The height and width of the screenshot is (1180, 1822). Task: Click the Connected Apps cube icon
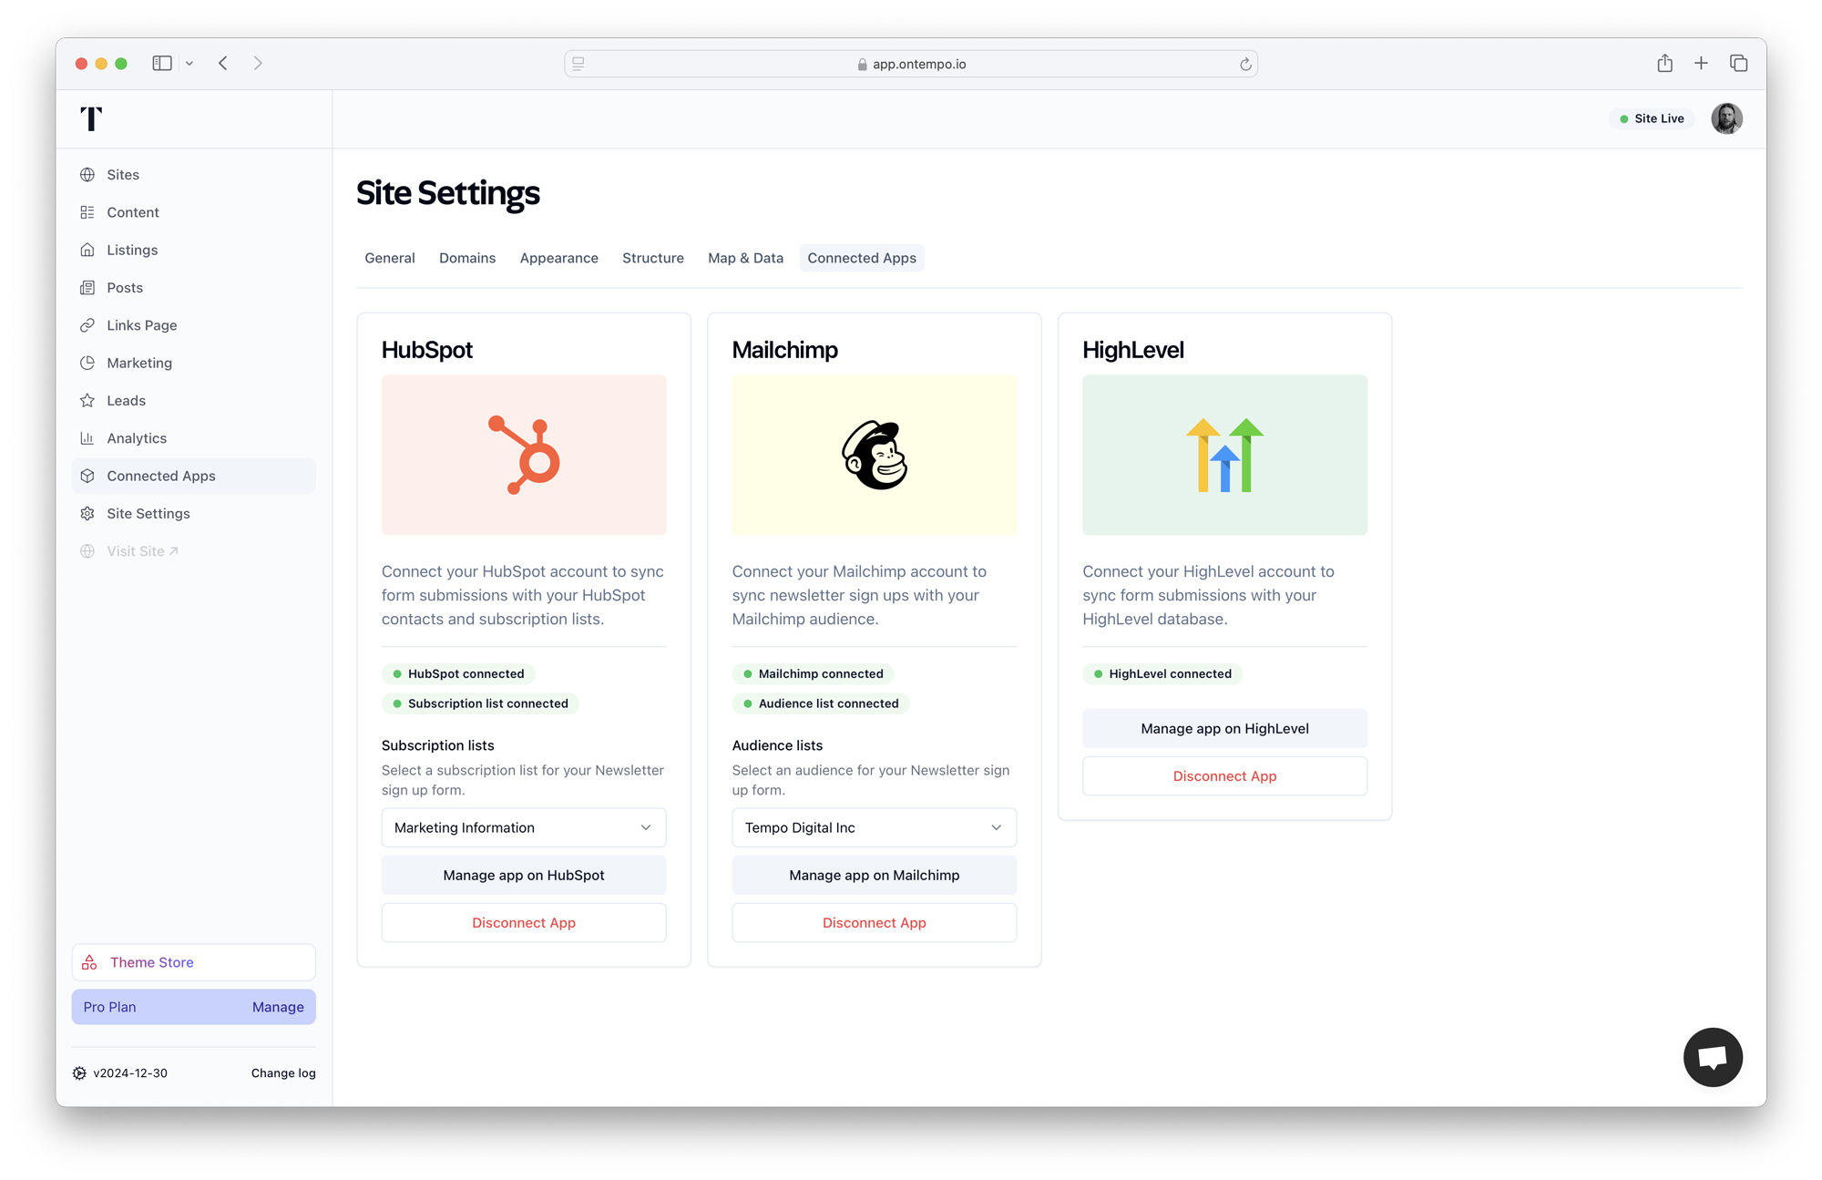87,476
